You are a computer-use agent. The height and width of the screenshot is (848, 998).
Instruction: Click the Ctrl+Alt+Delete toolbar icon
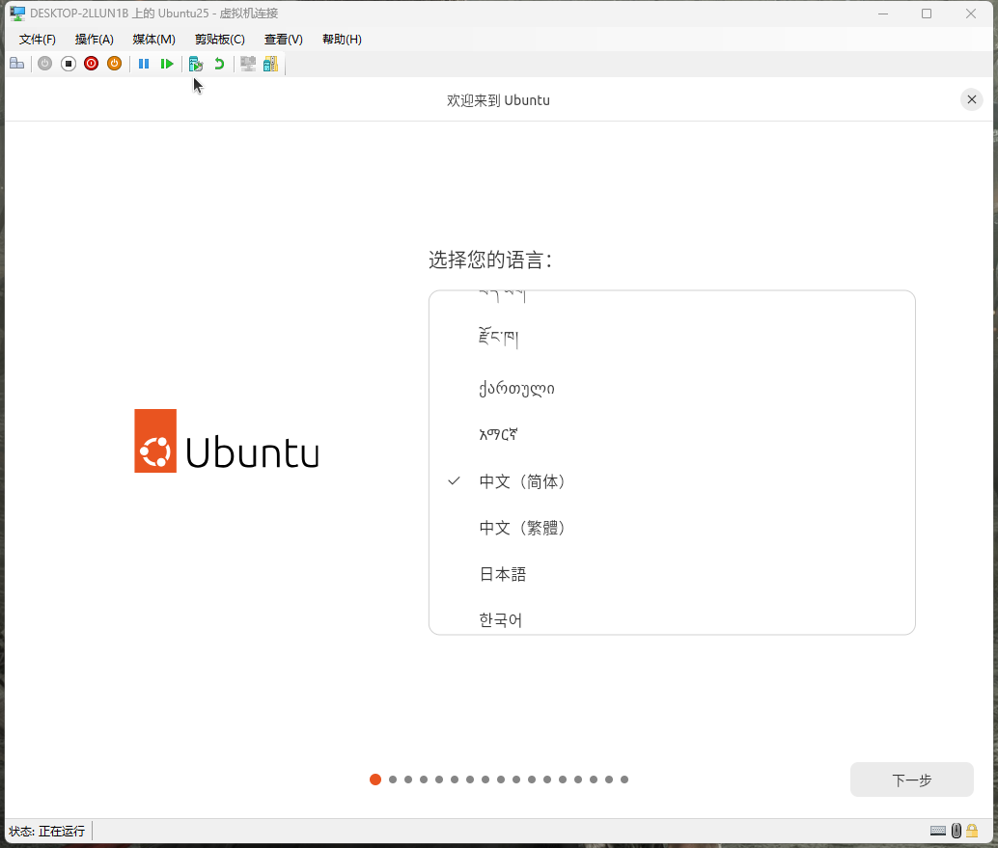click(16, 64)
